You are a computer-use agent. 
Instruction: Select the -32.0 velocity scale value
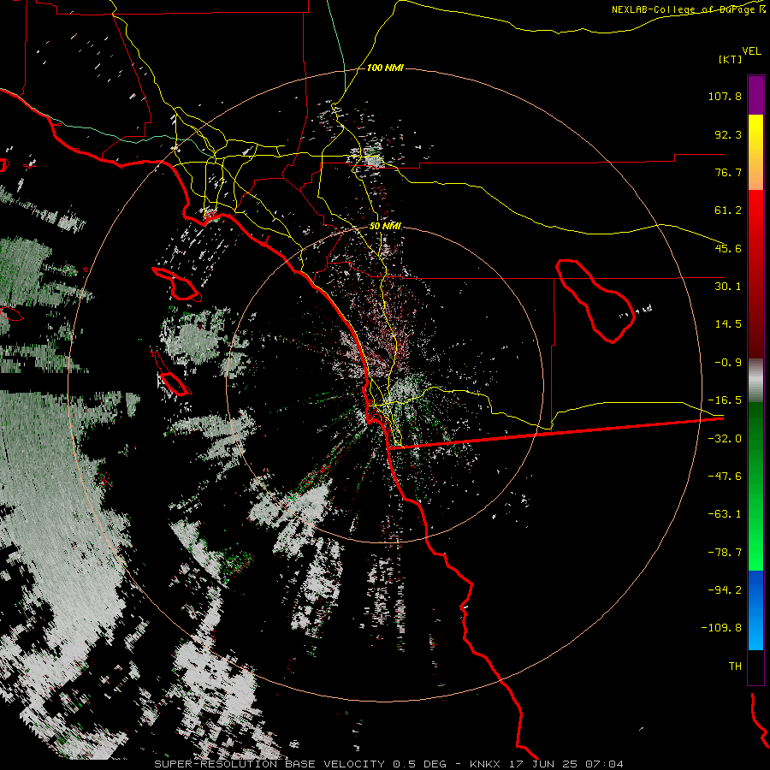pos(725,439)
